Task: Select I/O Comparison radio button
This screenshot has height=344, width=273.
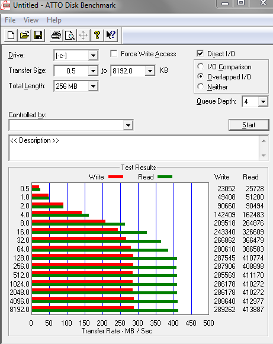Action: click(200, 66)
